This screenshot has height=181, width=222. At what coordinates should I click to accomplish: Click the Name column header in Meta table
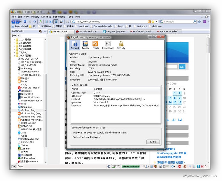pyautogui.click(x=82, y=89)
